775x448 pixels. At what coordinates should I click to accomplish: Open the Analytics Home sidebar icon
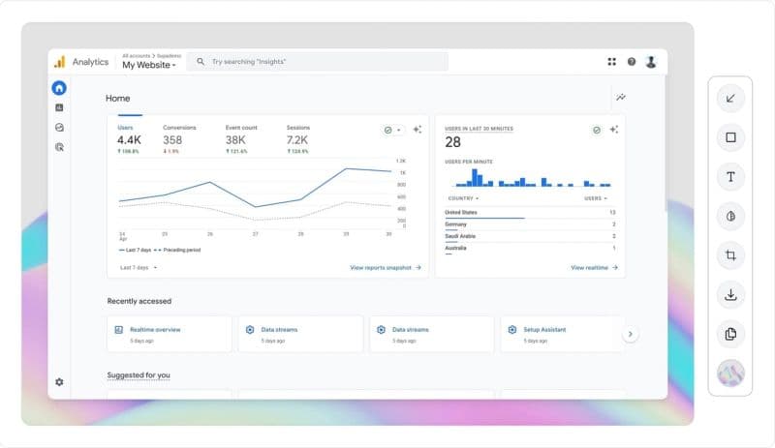[x=59, y=88]
